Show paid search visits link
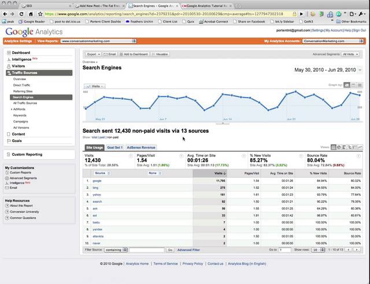Image resolution: width=370 pixels, height=284 pixels. 102,137
